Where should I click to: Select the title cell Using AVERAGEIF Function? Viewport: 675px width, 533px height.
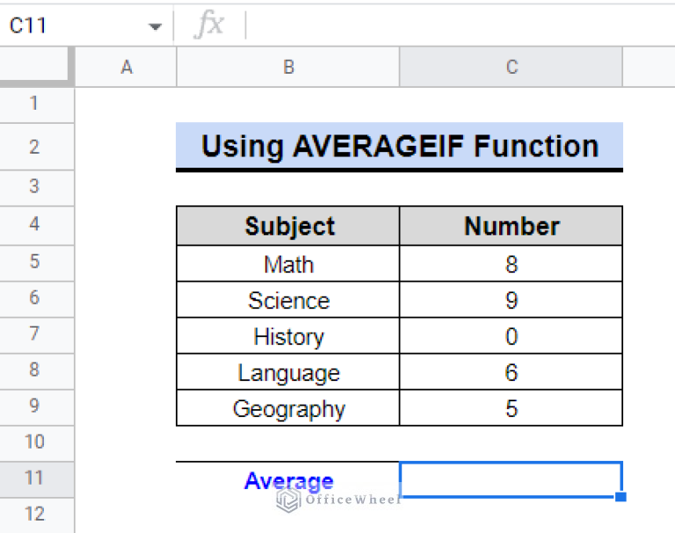399,146
